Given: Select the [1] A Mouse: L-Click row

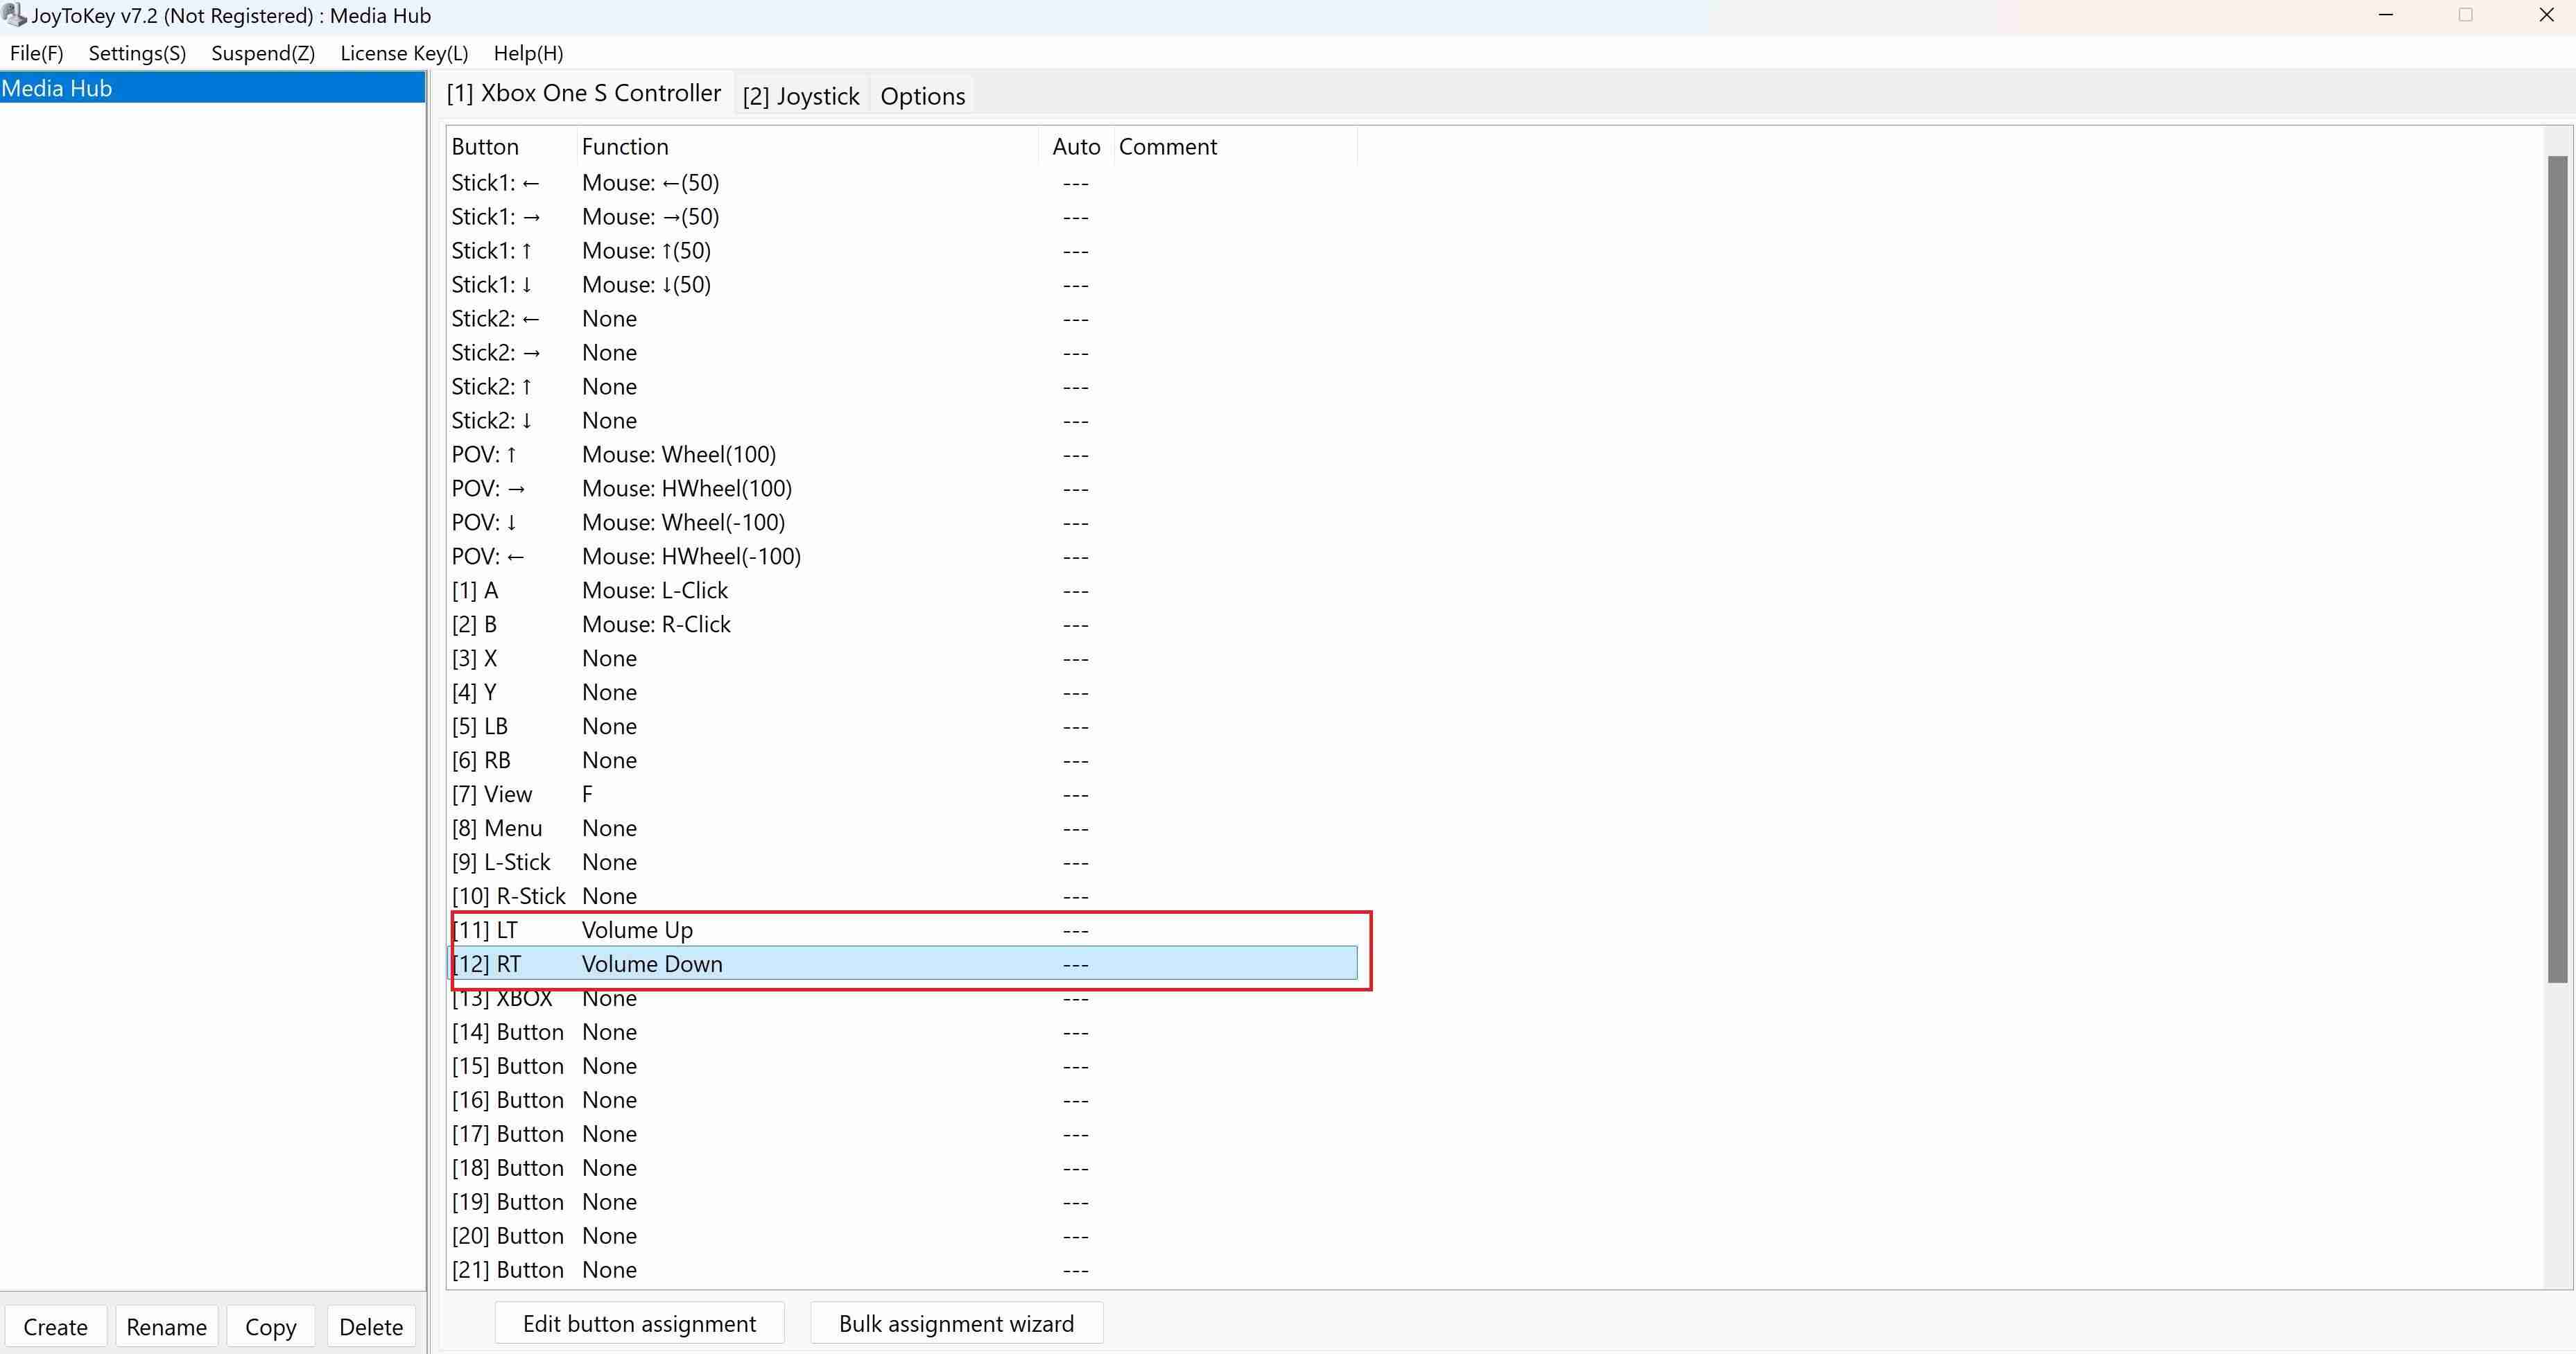Looking at the screenshot, I should [x=903, y=591].
